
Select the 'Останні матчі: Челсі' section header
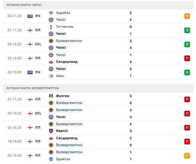24,5
